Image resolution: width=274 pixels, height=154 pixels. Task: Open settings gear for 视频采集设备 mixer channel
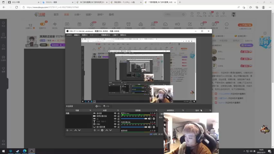pyautogui.click(x=154, y=127)
